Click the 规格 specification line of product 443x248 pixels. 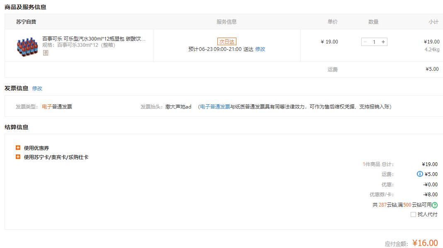79,45
